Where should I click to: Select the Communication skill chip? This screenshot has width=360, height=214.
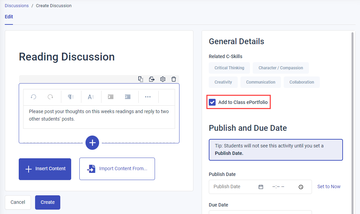tap(261, 82)
